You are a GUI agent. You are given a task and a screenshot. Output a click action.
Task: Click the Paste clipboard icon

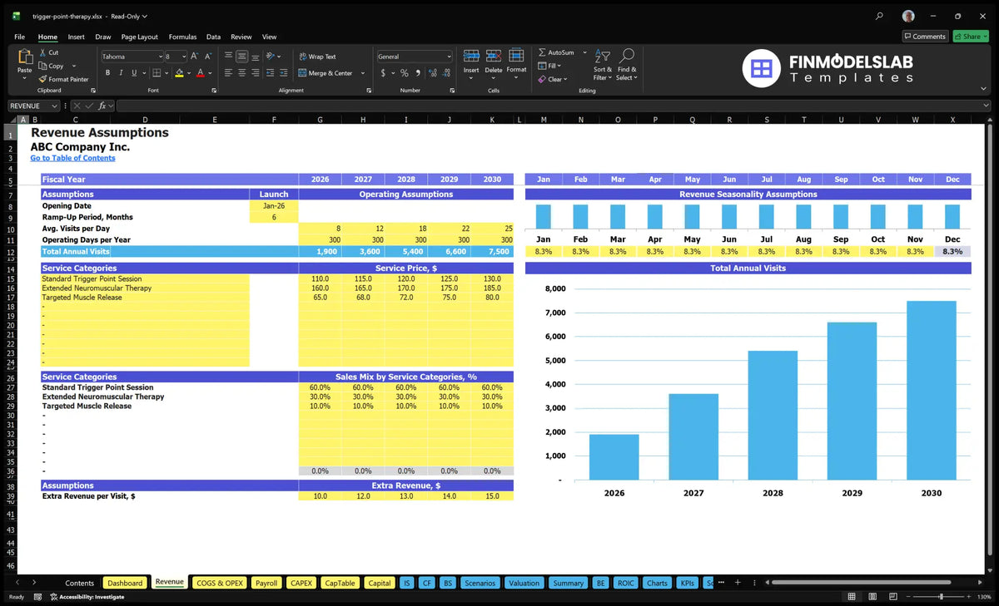pos(25,57)
